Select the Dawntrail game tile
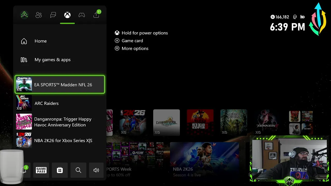Image resolution: width=331 pixels, height=186 pixels. 166,122
